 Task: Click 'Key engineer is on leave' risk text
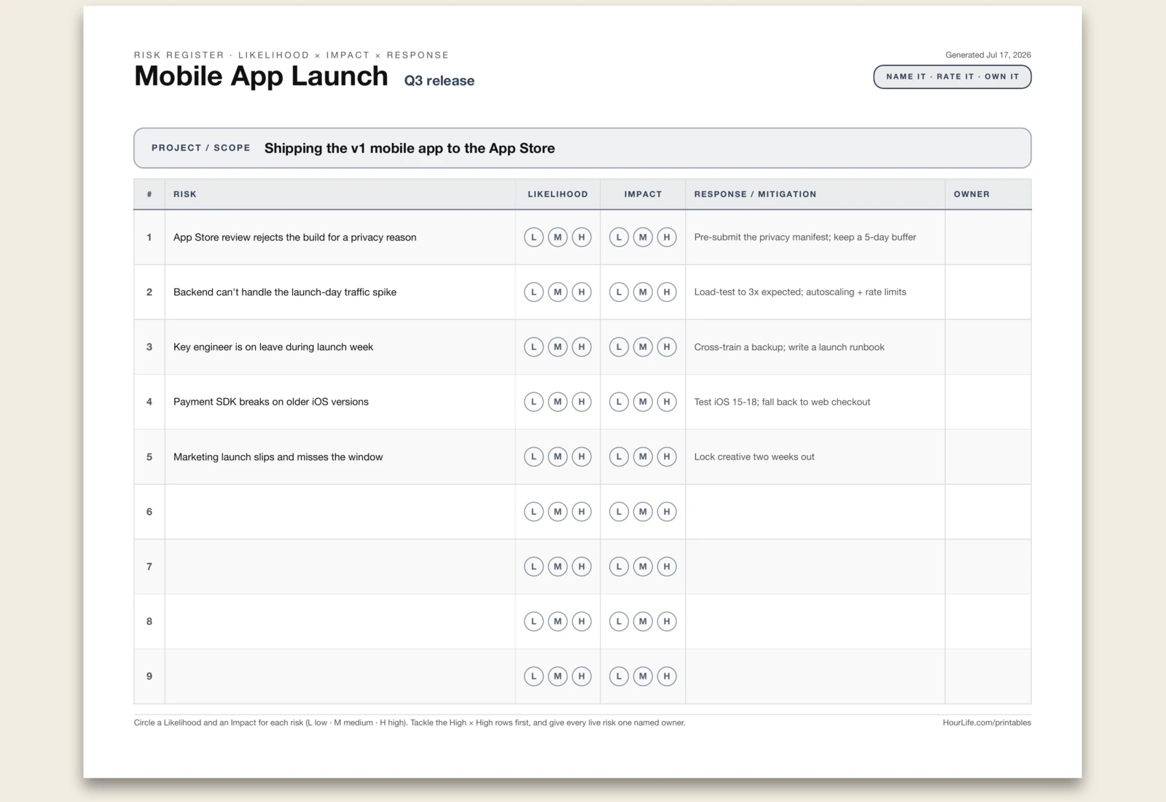tap(273, 347)
